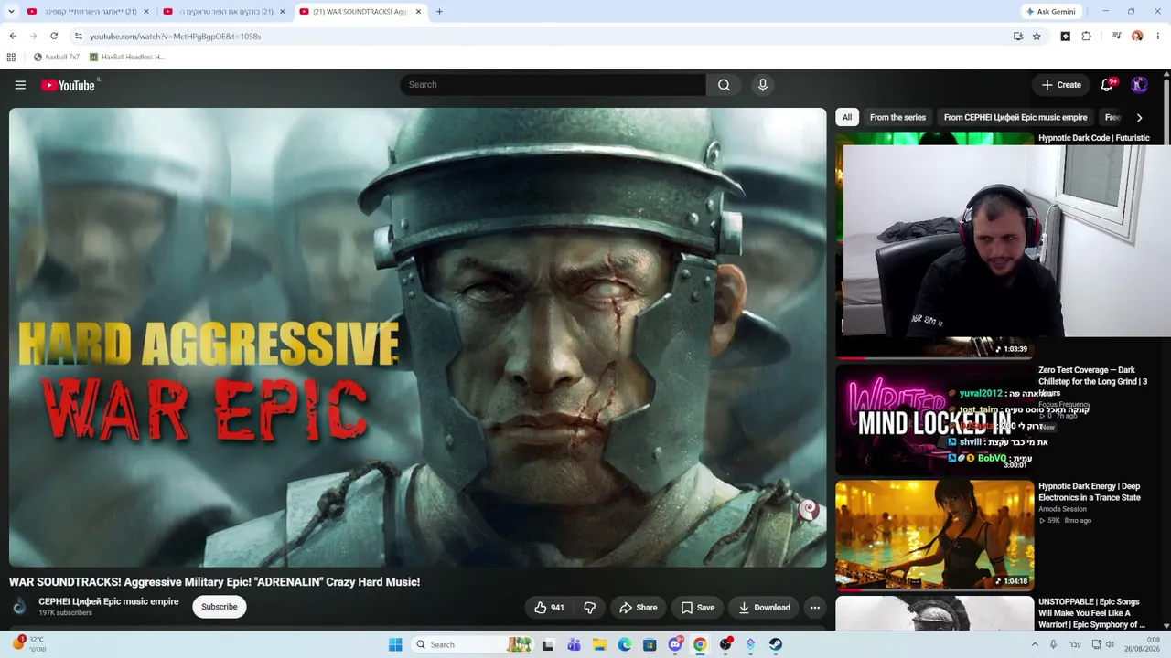
Task: Click the Chrome address bar URL
Action: point(176,37)
